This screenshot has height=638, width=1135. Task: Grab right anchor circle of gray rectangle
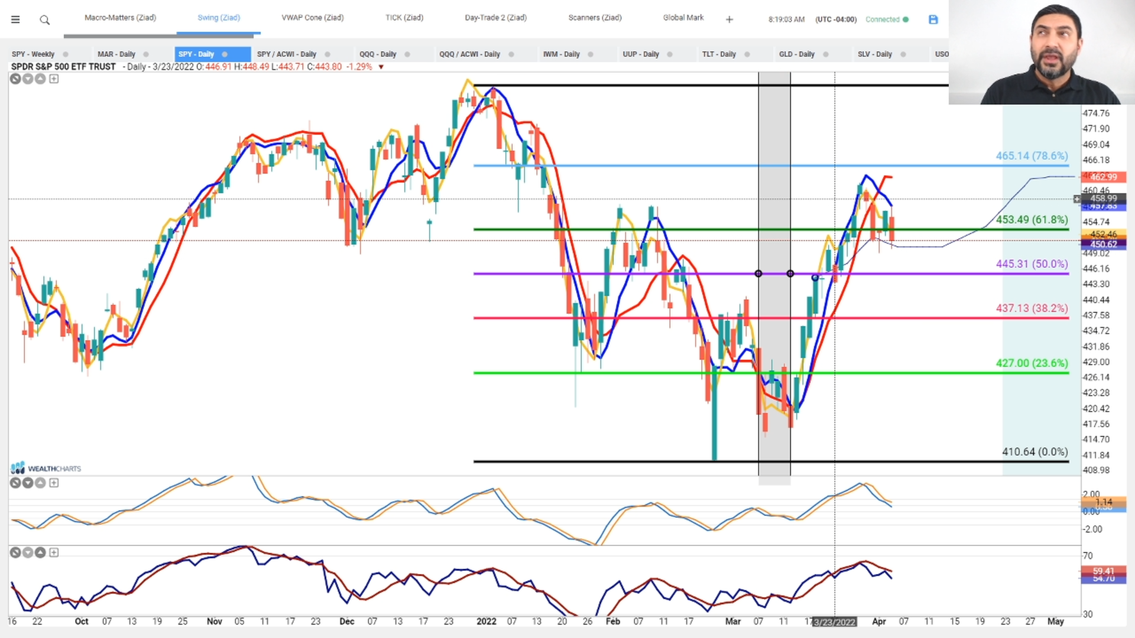[790, 274]
